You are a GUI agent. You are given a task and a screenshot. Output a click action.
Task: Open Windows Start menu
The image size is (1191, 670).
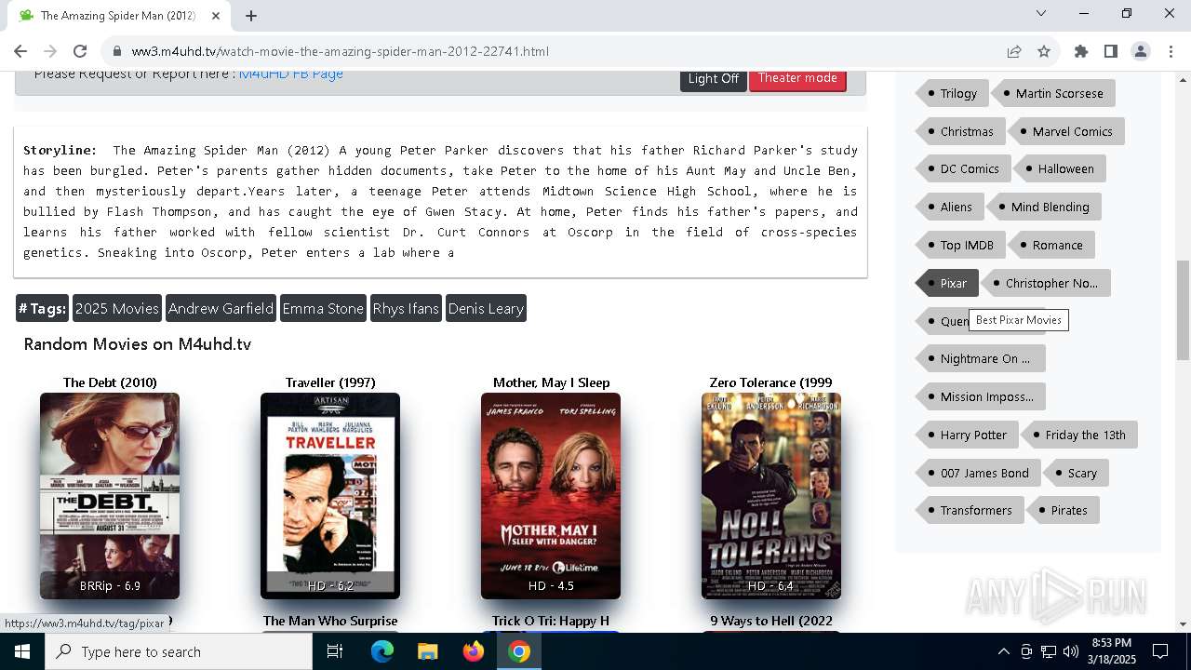22,651
